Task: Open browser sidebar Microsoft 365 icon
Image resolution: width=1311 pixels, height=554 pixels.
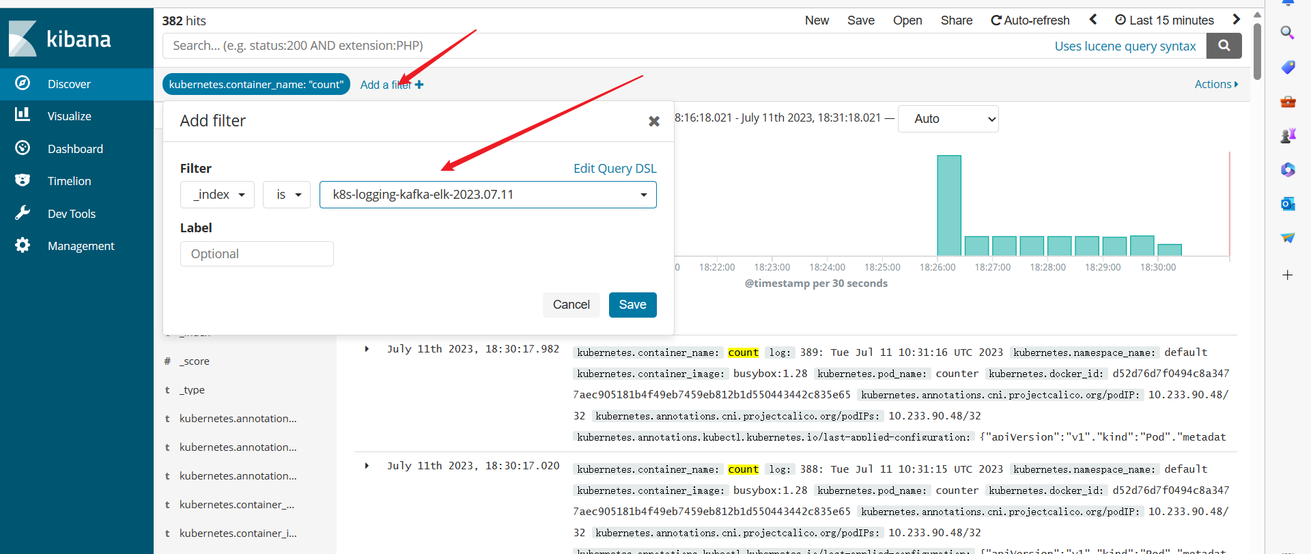Action: pyautogui.click(x=1288, y=169)
